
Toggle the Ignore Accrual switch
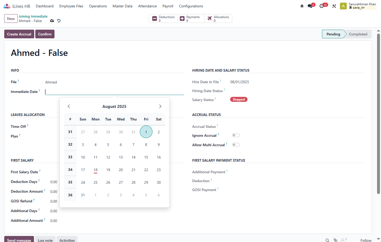pyautogui.click(x=236, y=135)
